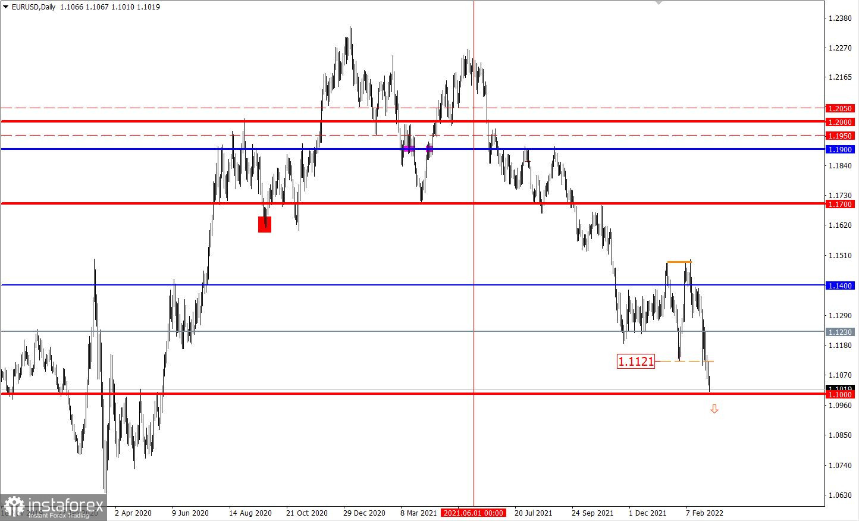Select the 1.1000 red price label
The image size is (859, 521).
coord(840,394)
